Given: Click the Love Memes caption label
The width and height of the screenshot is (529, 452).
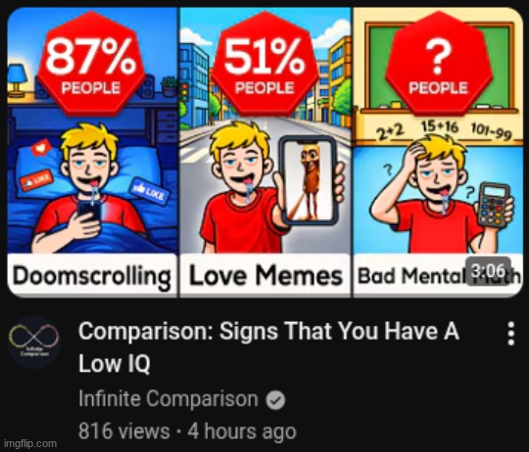Looking at the screenshot, I should click(265, 276).
